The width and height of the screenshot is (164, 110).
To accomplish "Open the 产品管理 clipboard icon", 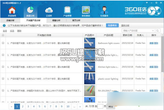I will coord(67,10).
